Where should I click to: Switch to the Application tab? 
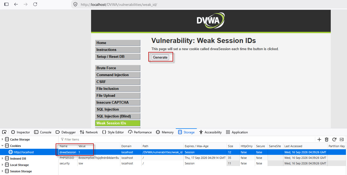237,132
